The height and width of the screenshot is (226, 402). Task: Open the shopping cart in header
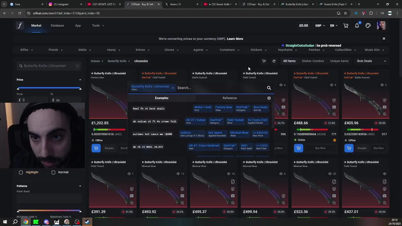[x=346, y=25]
